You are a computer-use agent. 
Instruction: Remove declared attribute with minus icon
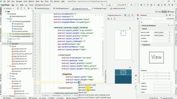171,25
